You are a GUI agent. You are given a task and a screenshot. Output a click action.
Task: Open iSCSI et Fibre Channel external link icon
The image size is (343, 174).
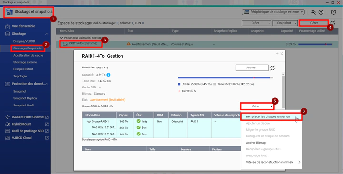click(47, 117)
